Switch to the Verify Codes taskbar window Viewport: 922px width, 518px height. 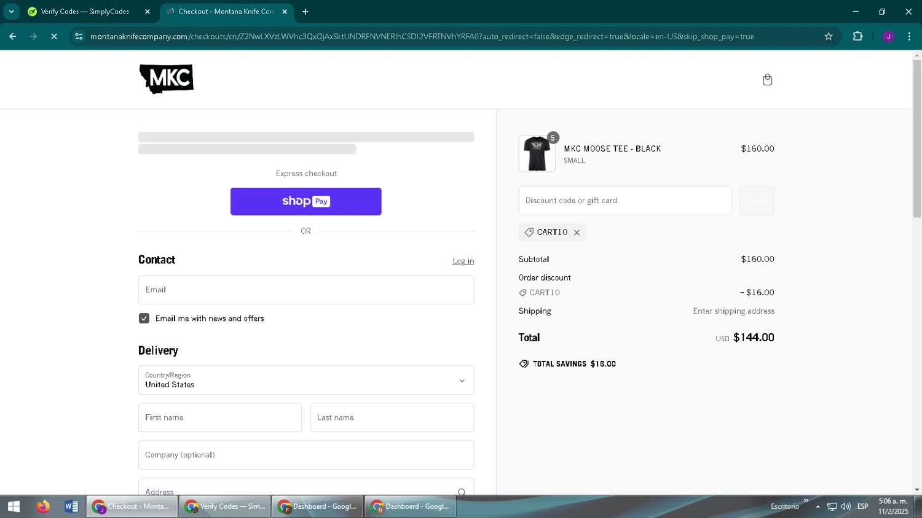coord(225,506)
